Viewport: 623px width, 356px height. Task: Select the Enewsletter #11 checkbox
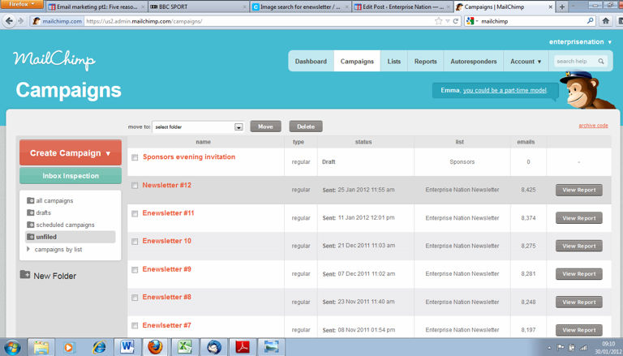click(x=135, y=214)
